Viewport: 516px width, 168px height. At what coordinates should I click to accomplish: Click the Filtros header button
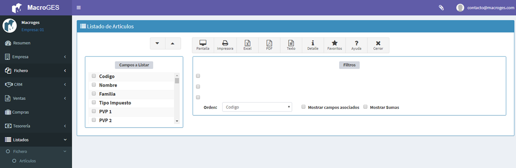pos(349,65)
